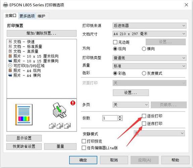Open the 质量 dropdown showing 标准

[149, 66]
